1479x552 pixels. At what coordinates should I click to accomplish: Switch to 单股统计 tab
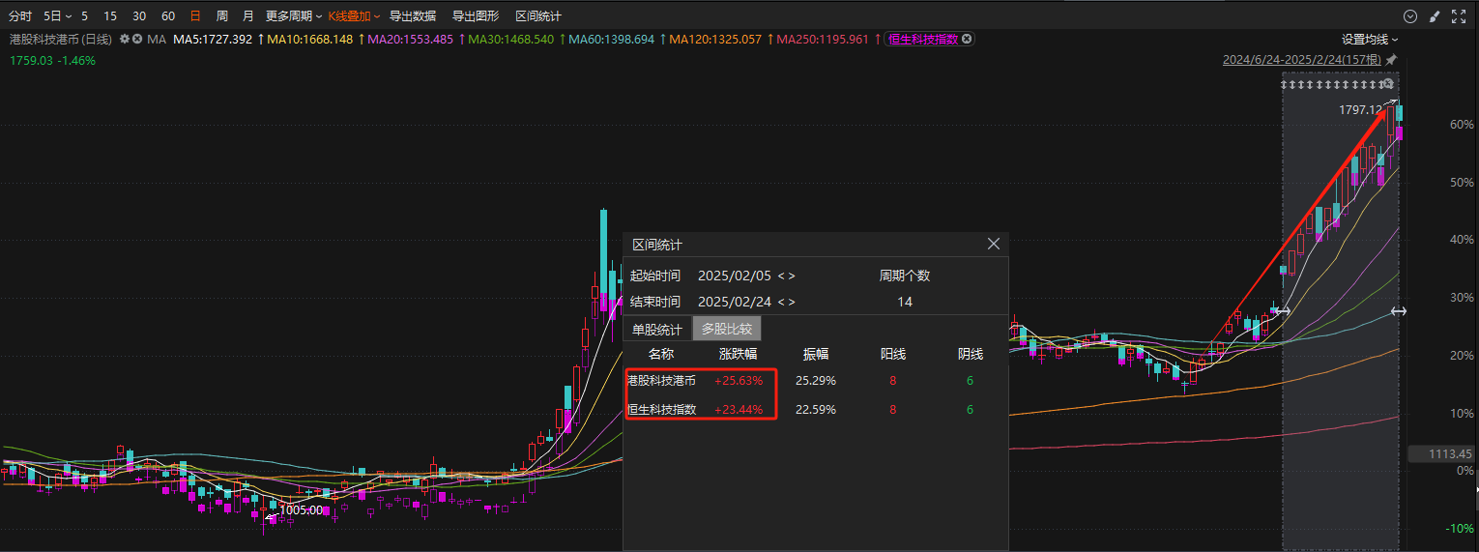pos(656,329)
